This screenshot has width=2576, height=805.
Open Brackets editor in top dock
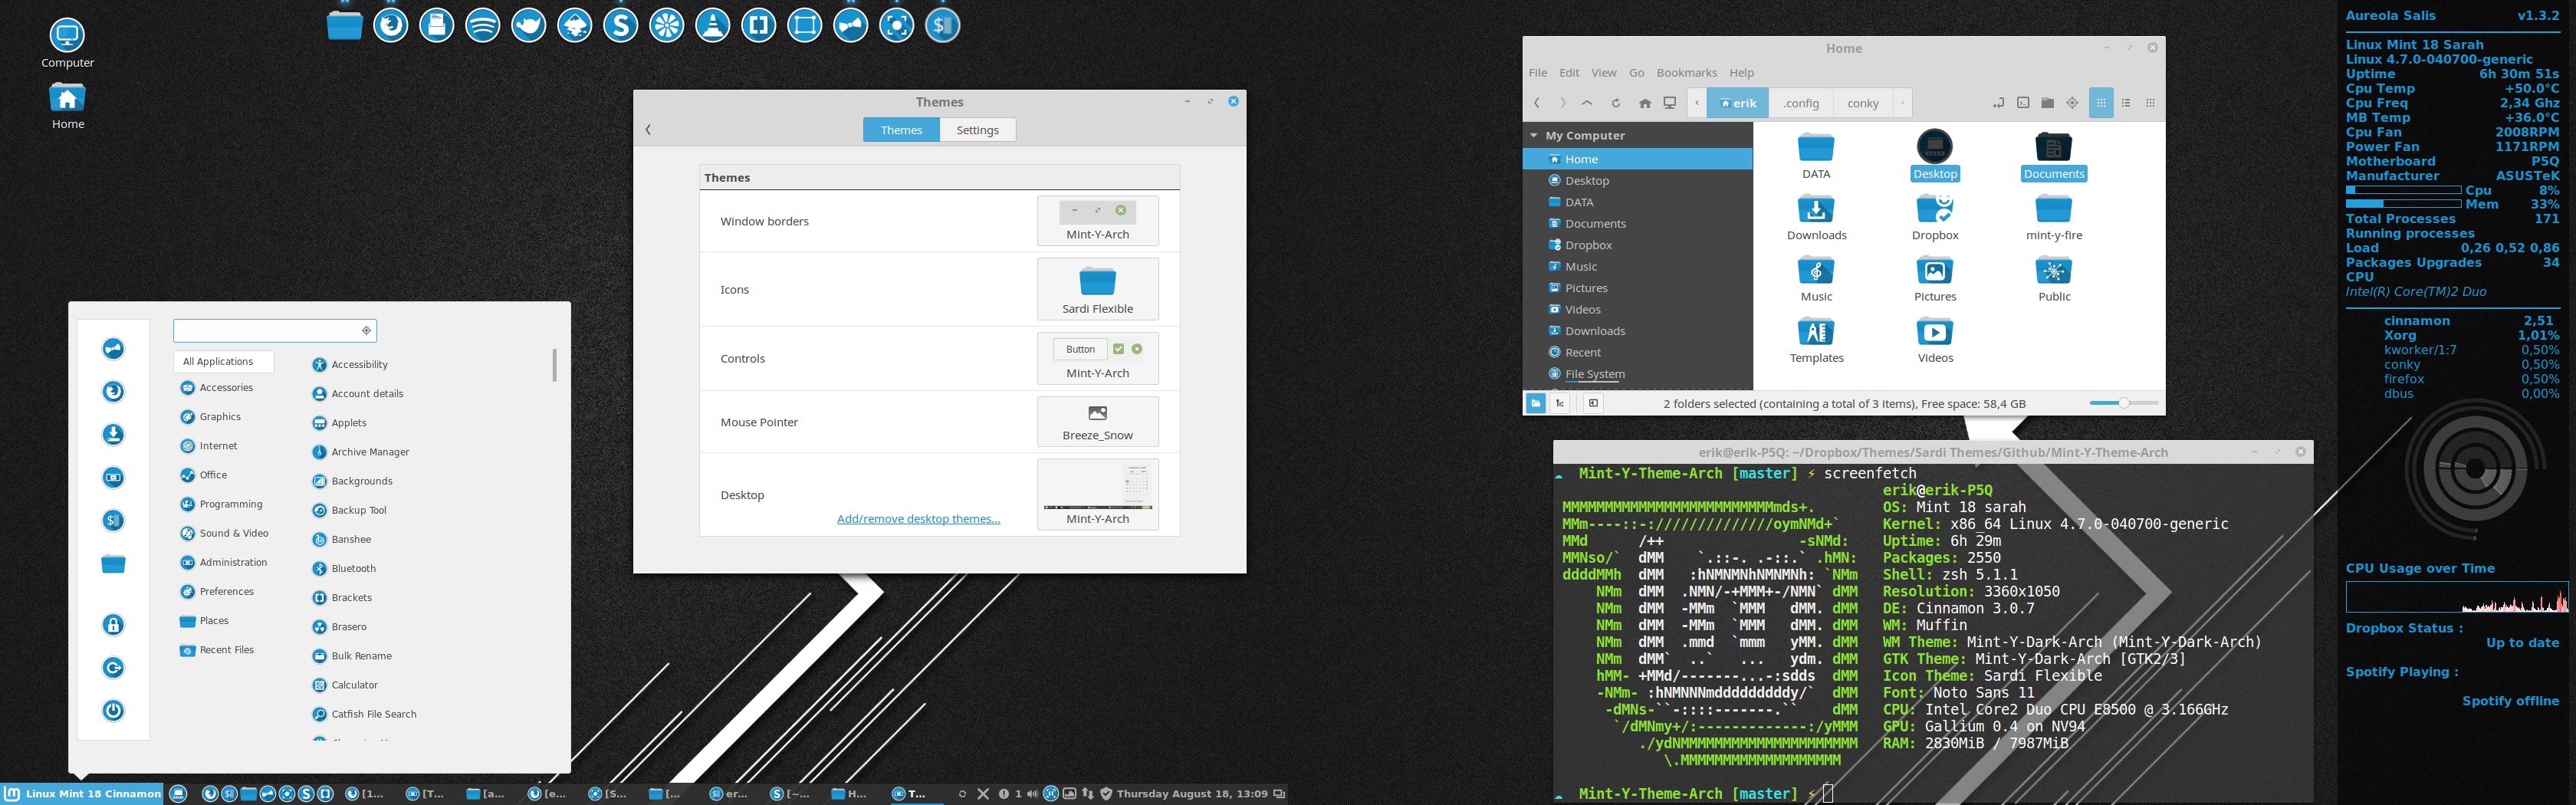[x=759, y=25]
